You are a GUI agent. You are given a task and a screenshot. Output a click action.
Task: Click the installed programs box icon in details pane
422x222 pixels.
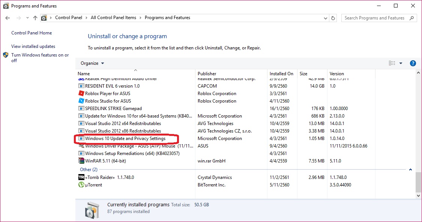(92, 210)
